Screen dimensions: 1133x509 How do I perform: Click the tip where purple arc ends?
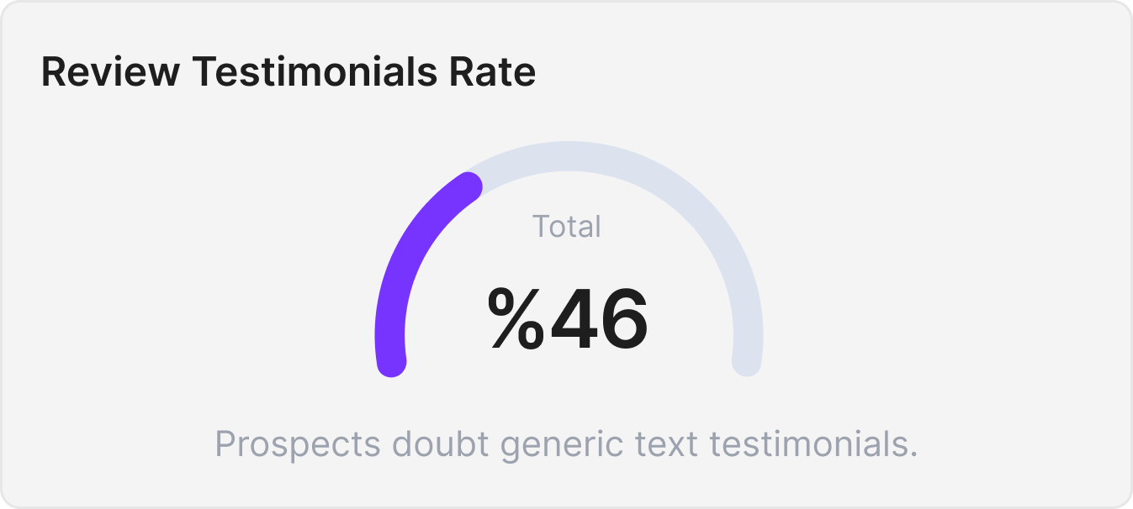[467, 186]
